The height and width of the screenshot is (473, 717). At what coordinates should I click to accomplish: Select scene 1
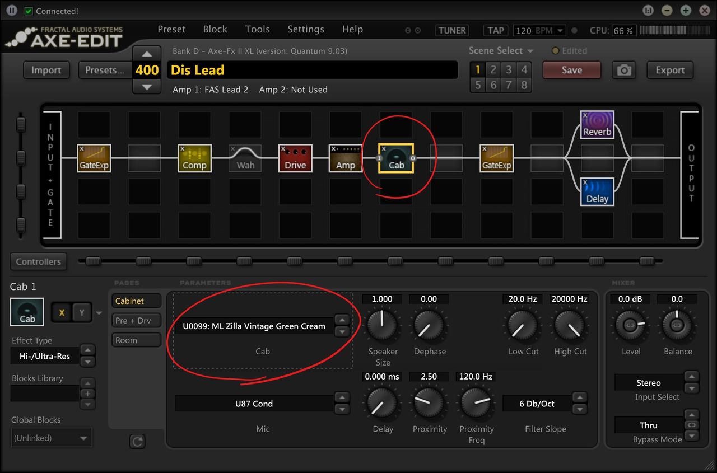pos(477,69)
